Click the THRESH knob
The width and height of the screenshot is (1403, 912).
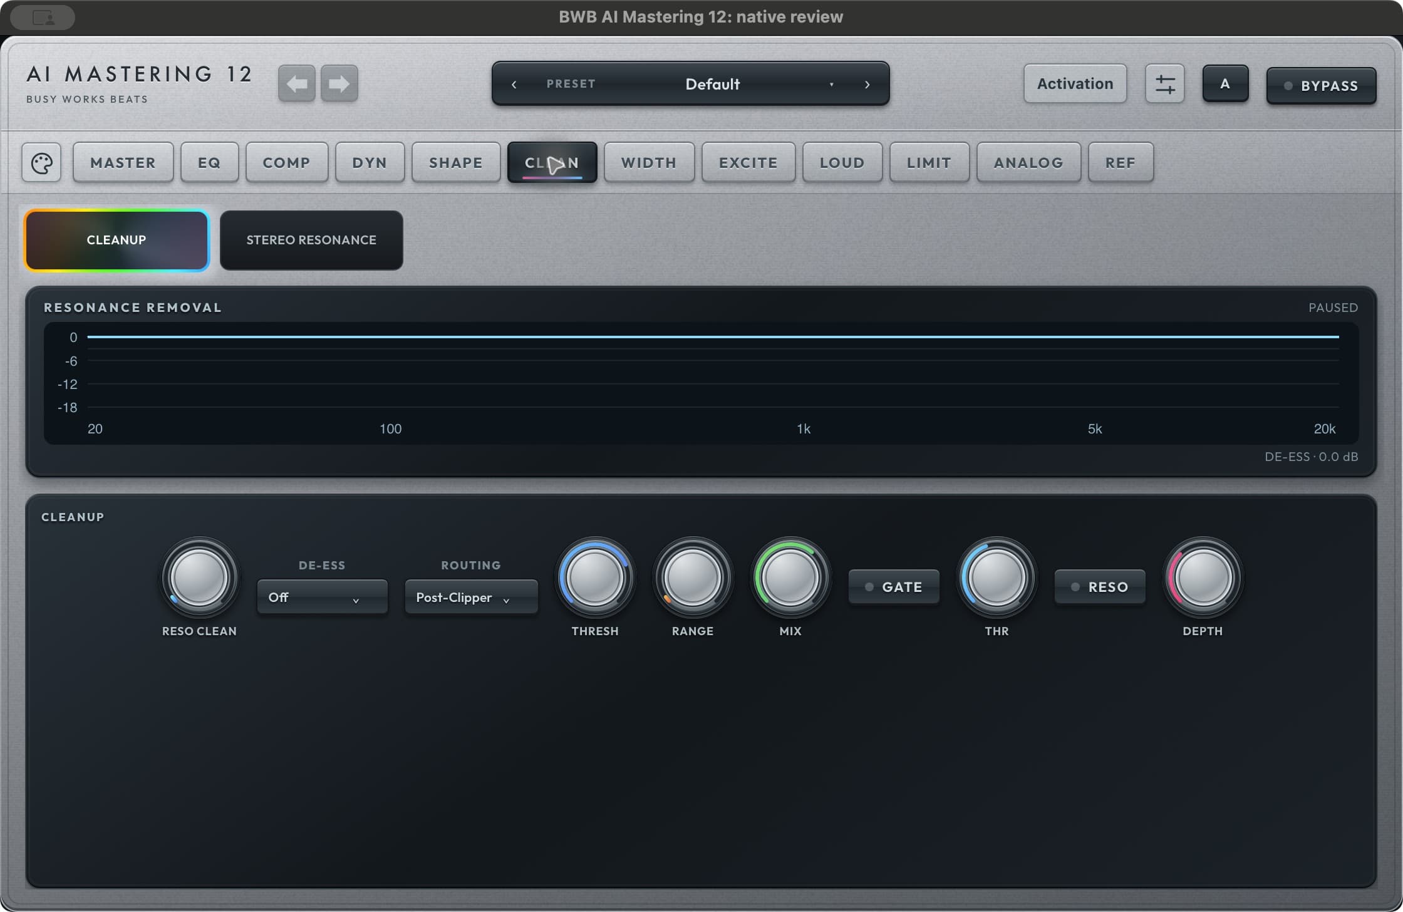[594, 578]
